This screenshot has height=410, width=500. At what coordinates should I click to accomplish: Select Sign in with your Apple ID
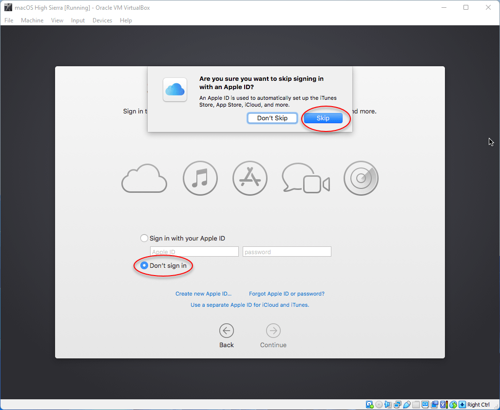[183, 238]
